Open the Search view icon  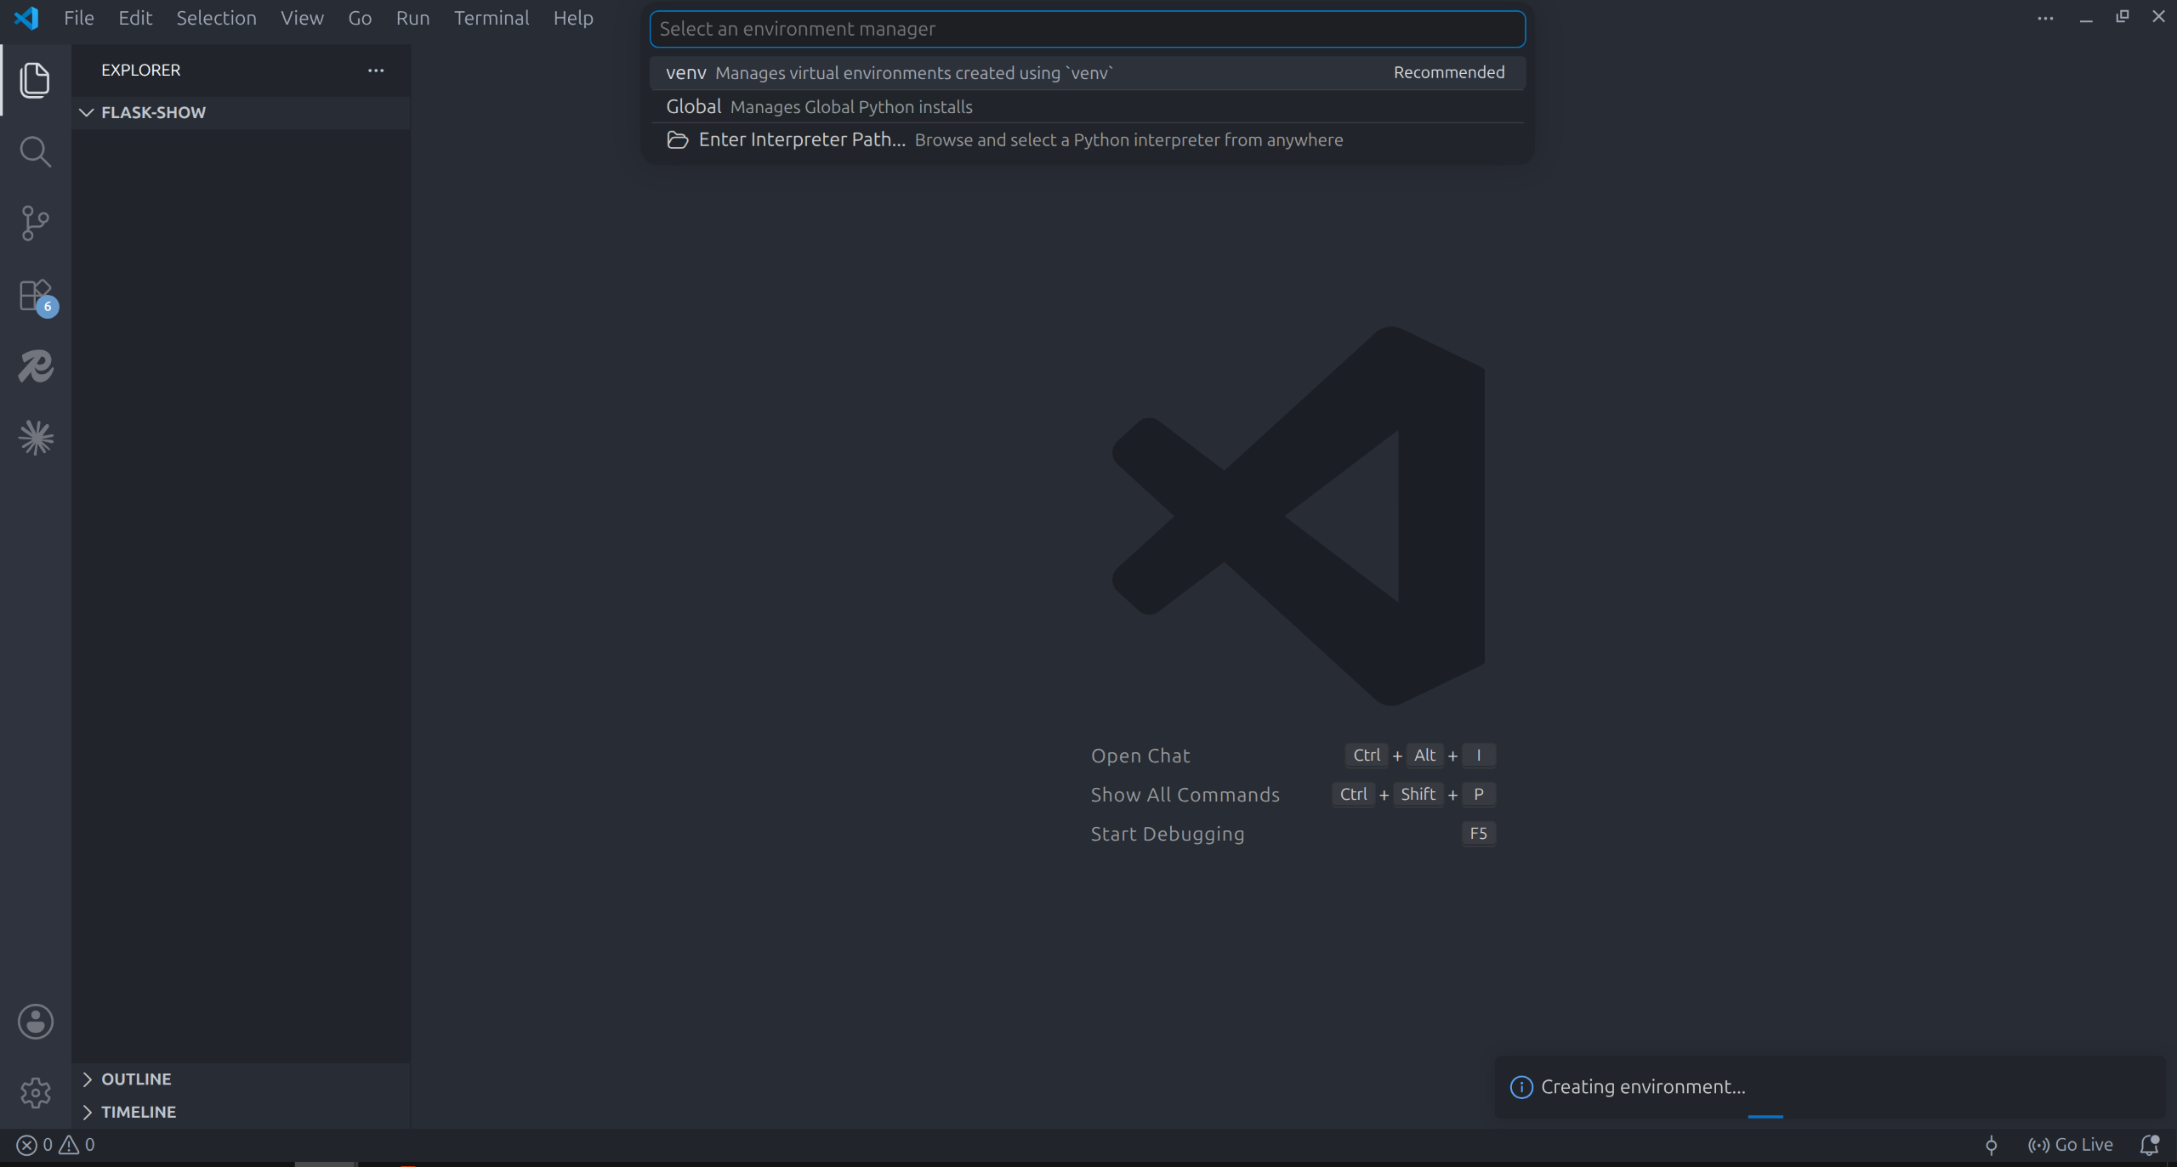click(x=35, y=152)
